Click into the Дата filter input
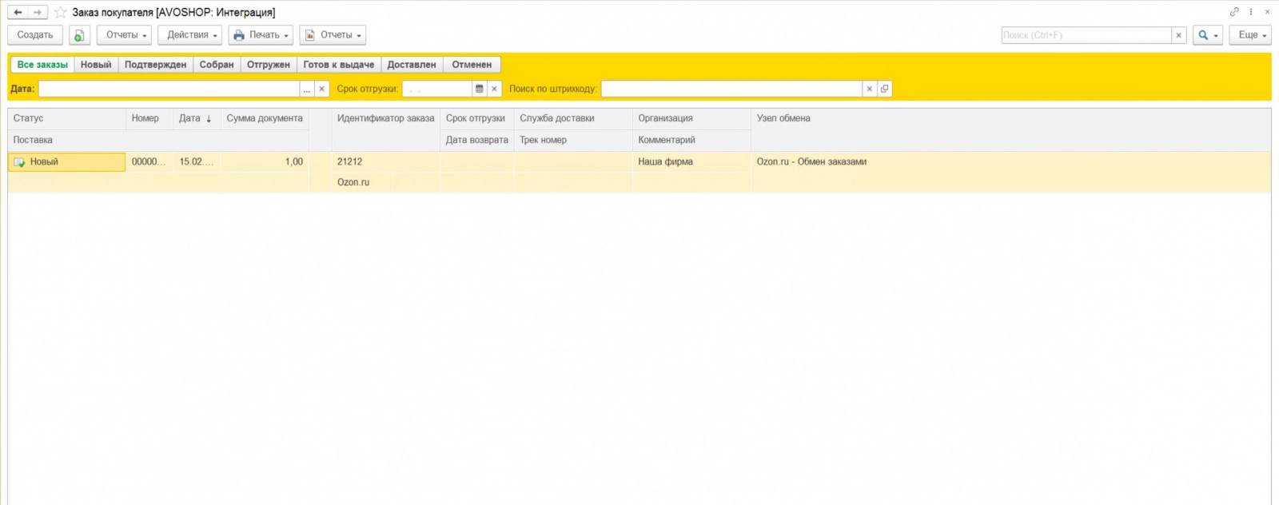The image size is (1279, 505). (169, 89)
